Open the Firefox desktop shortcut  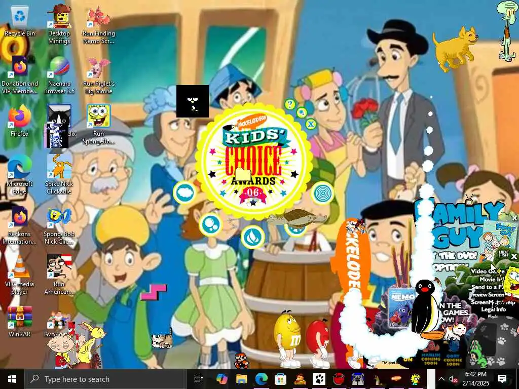pyautogui.click(x=20, y=120)
